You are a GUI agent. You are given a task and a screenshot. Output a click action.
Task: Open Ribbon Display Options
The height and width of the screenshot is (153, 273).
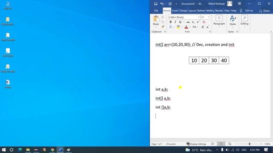point(240,4)
